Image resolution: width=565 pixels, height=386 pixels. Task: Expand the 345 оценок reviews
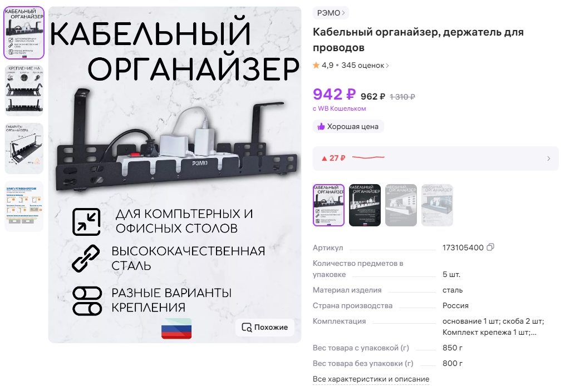pyautogui.click(x=365, y=66)
